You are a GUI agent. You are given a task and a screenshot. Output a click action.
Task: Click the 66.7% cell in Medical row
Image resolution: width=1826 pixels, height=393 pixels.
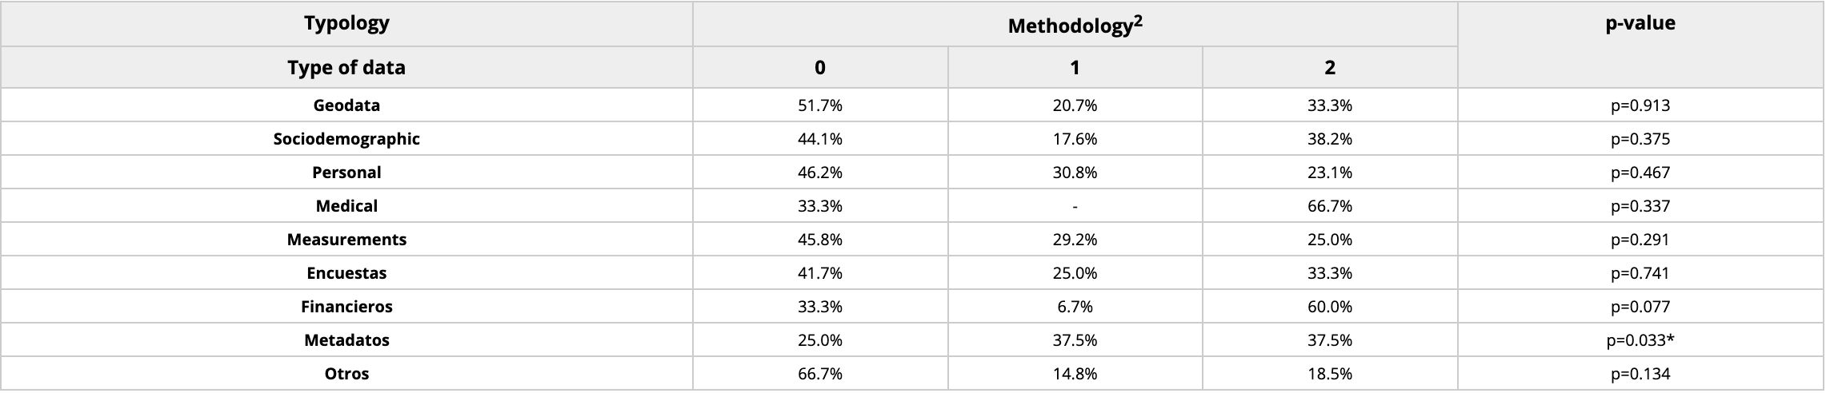pos(1329,206)
